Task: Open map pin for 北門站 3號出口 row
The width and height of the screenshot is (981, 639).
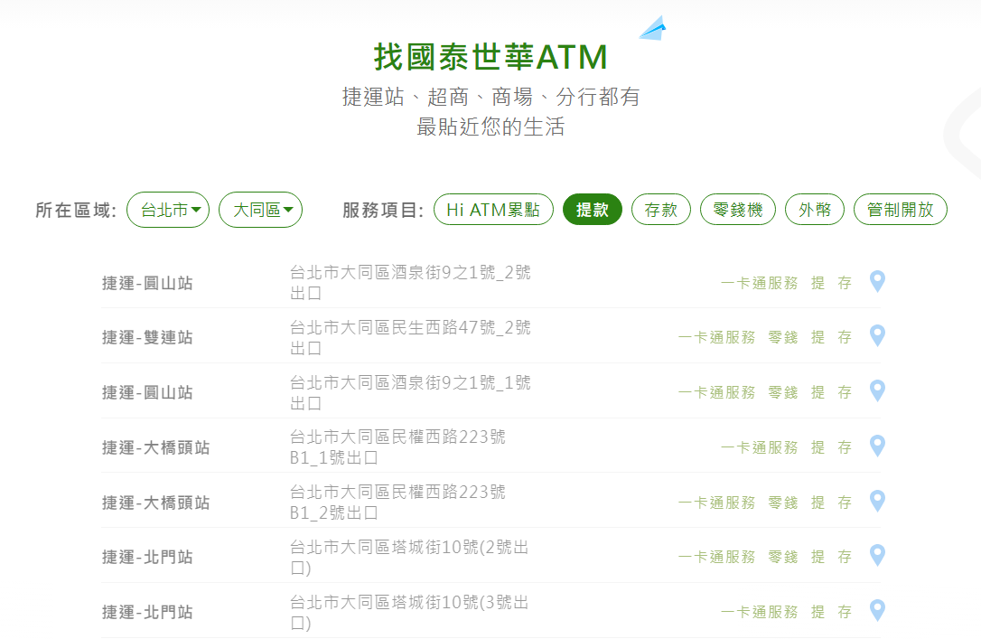Action: 877,612
